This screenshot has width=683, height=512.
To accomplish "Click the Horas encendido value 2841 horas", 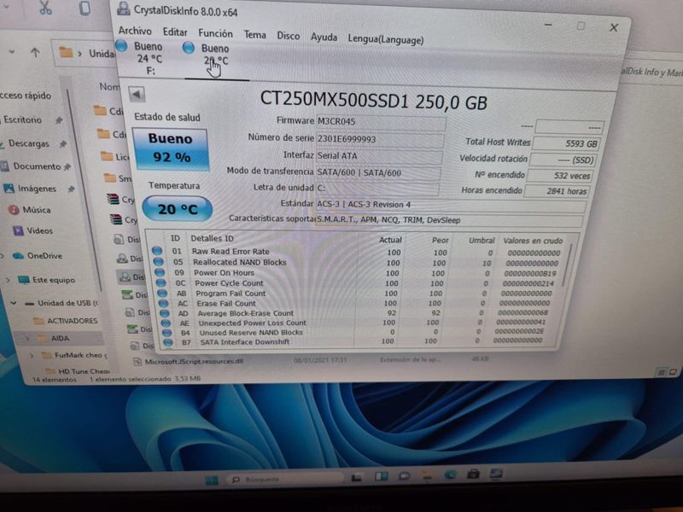I will [557, 190].
